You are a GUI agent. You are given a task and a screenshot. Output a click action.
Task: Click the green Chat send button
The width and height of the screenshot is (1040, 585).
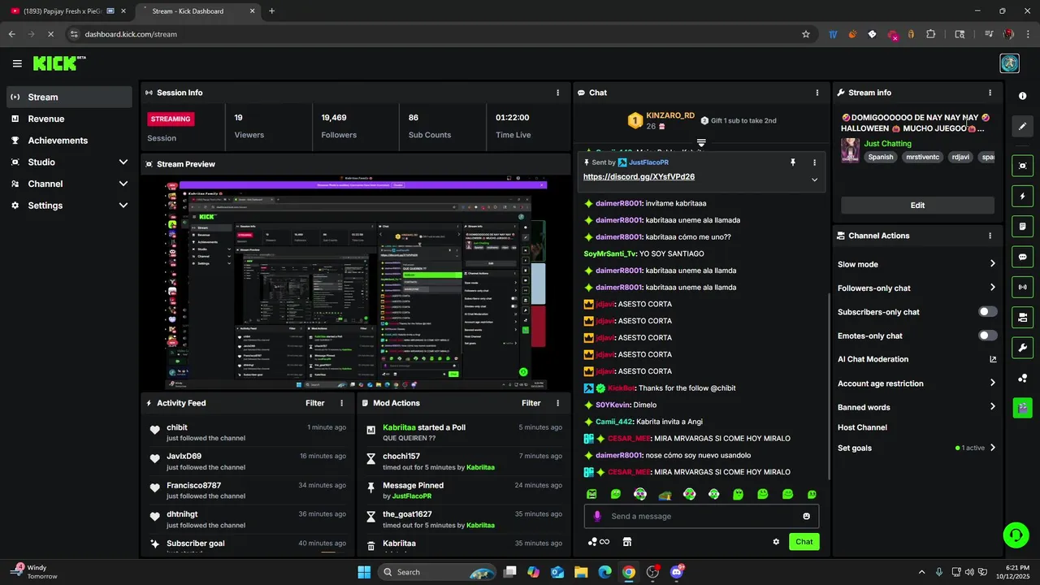804,542
